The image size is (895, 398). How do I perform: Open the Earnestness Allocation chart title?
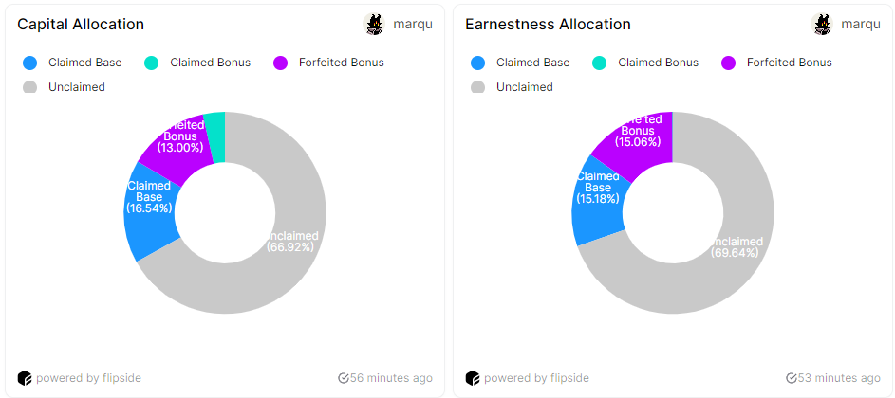tap(548, 25)
